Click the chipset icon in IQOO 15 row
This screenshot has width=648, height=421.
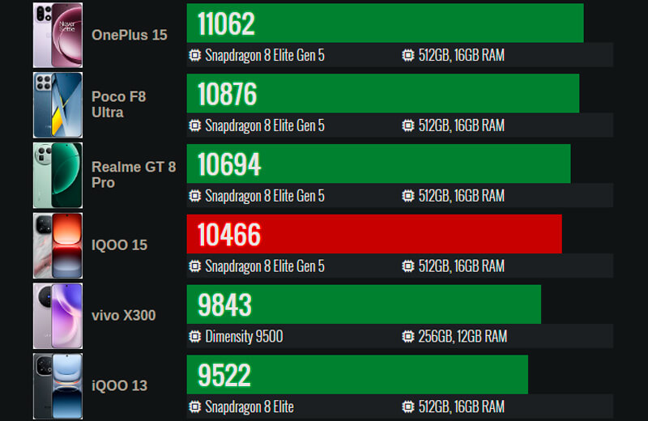(194, 266)
